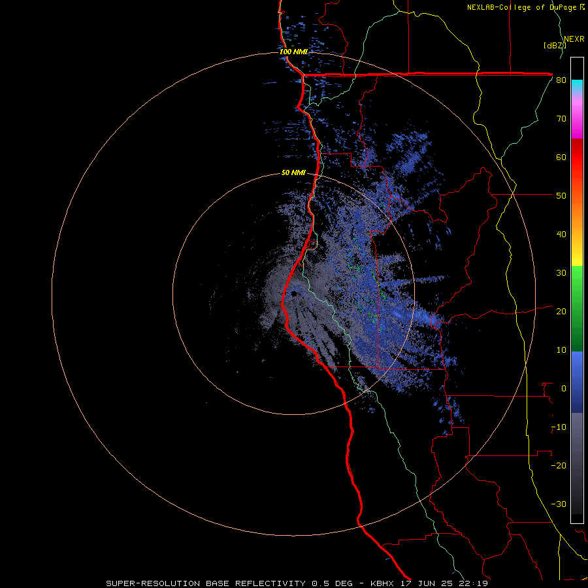Click the 70 value on the color scale
Viewport: 588px width, 588px height.
coord(561,119)
